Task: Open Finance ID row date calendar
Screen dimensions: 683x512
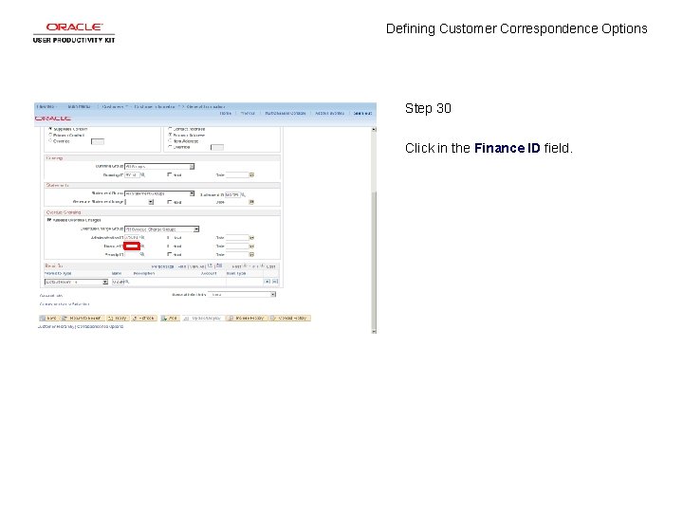Action: [251, 246]
